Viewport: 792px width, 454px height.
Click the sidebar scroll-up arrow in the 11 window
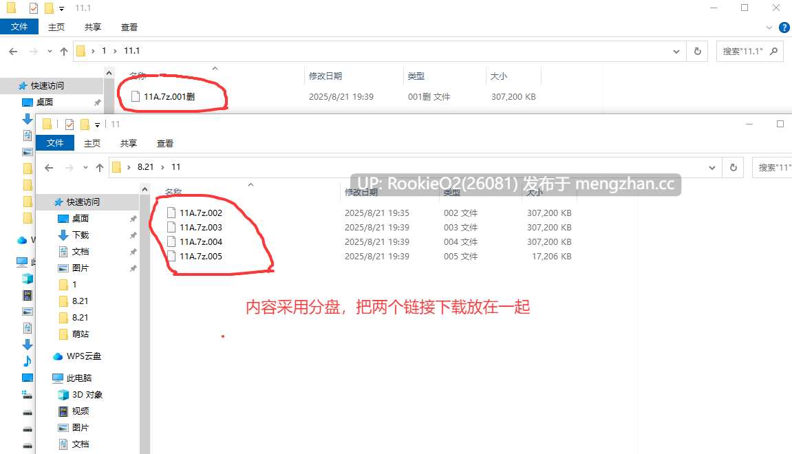145,189
